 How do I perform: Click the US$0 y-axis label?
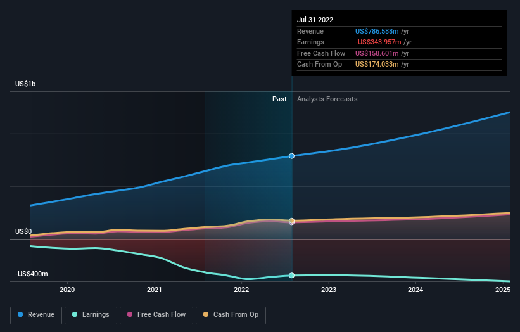23,231
